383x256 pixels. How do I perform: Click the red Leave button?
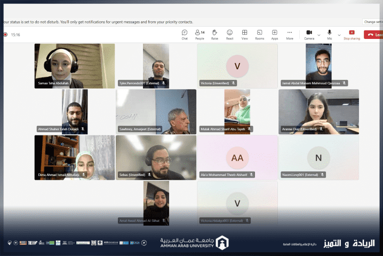coord(373,35)
